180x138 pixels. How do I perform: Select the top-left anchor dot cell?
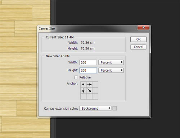pyautogui.click(x=83, y=85)
